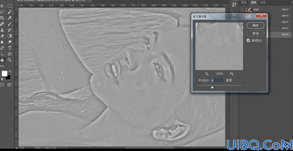Select the Clone Stamp tool
The image size is (293, 151).
coord(2,30)
